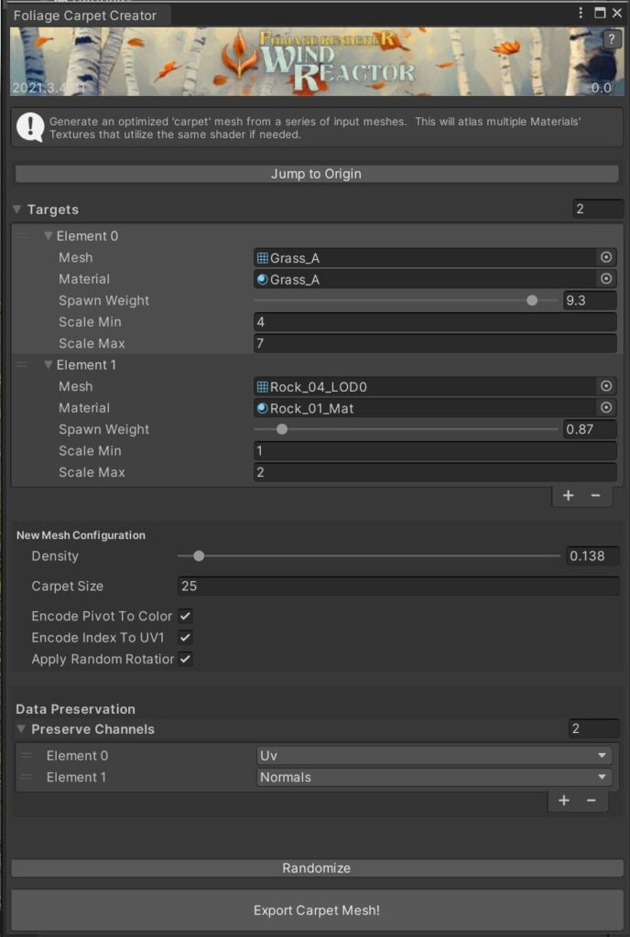Toggle Encode Pivot To Color checkbox
The image size is (630, 937).
(x=185, y=616)
